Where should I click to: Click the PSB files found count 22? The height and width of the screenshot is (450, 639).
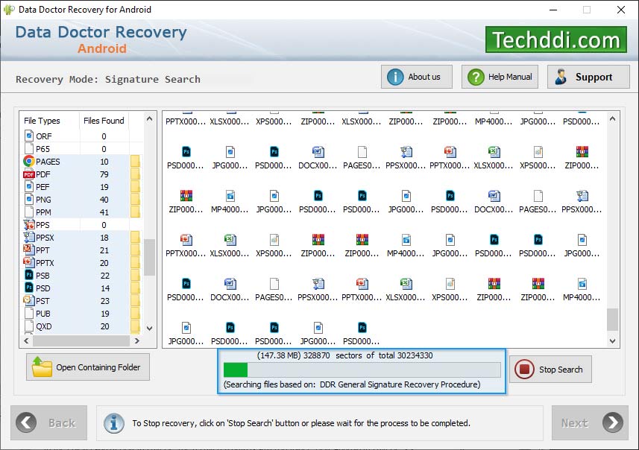click(104, 276)
